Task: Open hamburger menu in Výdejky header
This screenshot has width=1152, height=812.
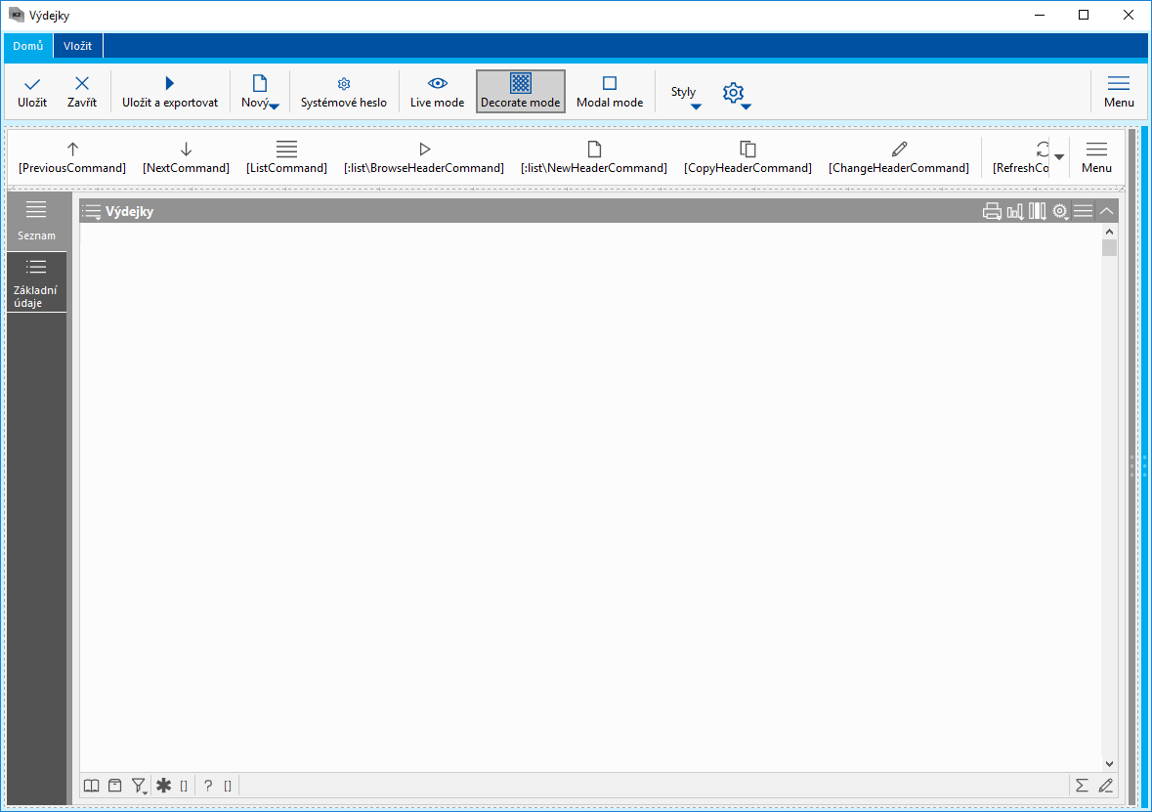Action: coord(1083,212)
